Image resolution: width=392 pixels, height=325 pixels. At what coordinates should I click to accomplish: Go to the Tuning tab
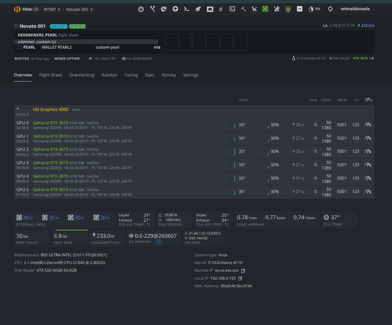(131, 75)
